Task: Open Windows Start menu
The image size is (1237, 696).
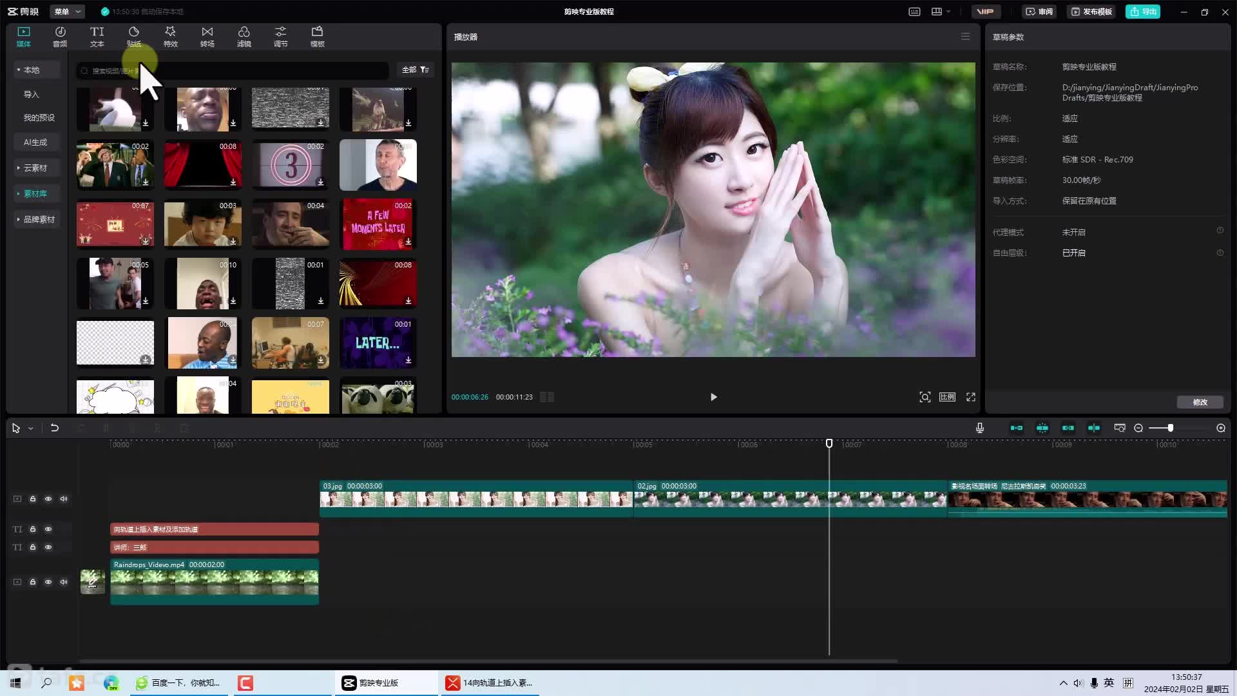Action: pos(15,682)
